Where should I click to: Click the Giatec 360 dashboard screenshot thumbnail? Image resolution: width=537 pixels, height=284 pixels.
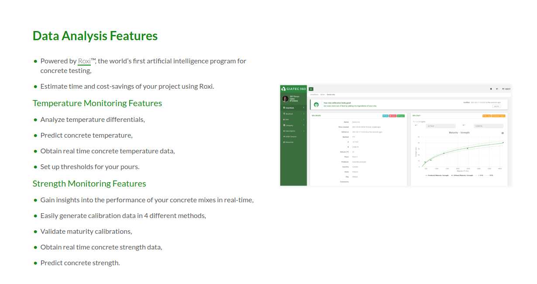coord(396,135)
